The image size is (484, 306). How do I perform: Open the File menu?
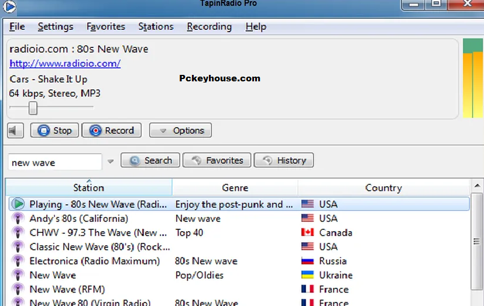(x=17, y=26)
